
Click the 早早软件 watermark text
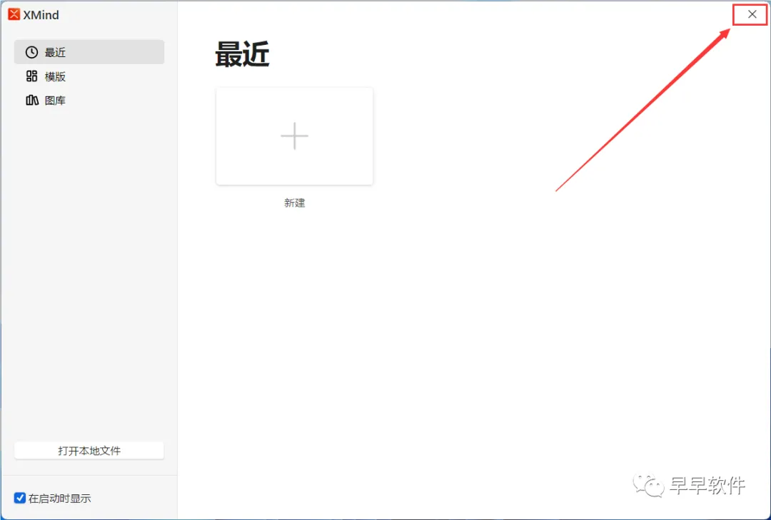707,486
